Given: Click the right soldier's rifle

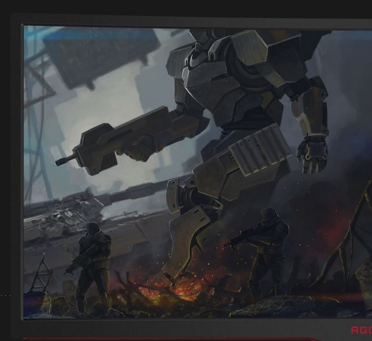Looking at the screenshot, I should tap(241, 238).
